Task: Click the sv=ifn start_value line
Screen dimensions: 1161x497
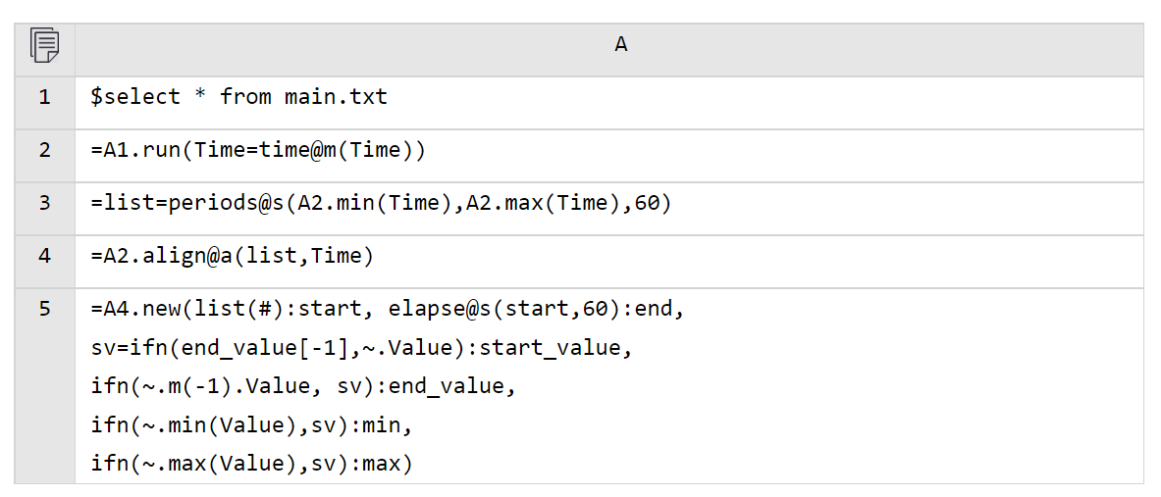Action: click(361, 348)
